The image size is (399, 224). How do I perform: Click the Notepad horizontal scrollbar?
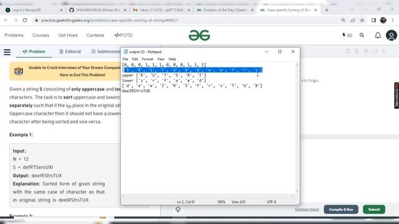pyautogui.click(x=208, y=195)
